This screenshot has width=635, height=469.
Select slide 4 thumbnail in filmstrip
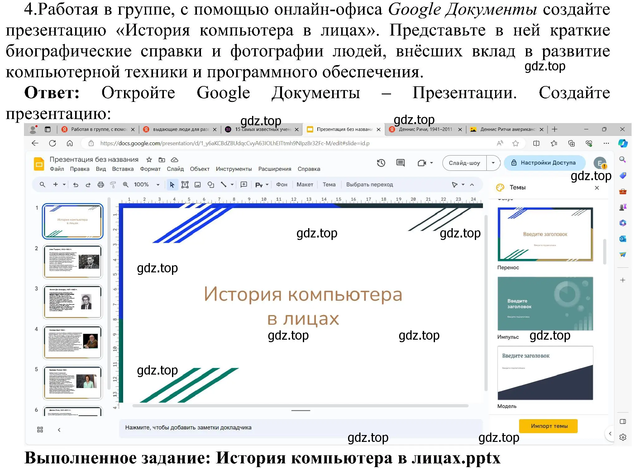[x=73, y=342]
